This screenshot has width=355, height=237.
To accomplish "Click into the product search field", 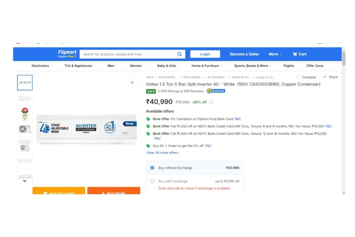I will (128, 54).
